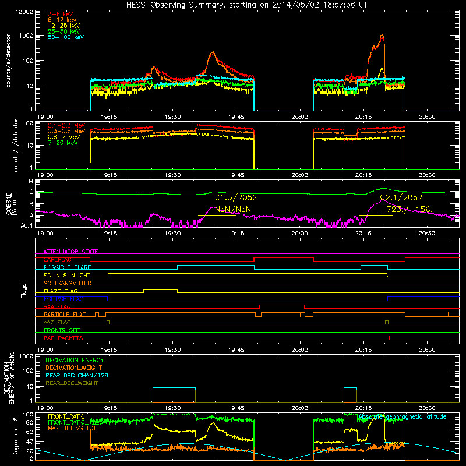Click the 0.1-0.3 MeV legend entry
The width and height of the screenshot is (466, 466).
66,125
